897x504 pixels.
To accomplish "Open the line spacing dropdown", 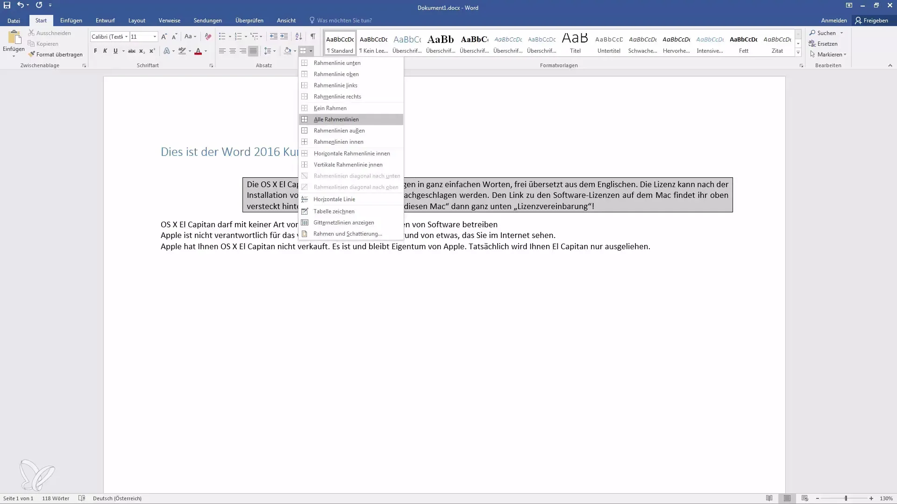I will pyautogui.click(x=270, y=51).
